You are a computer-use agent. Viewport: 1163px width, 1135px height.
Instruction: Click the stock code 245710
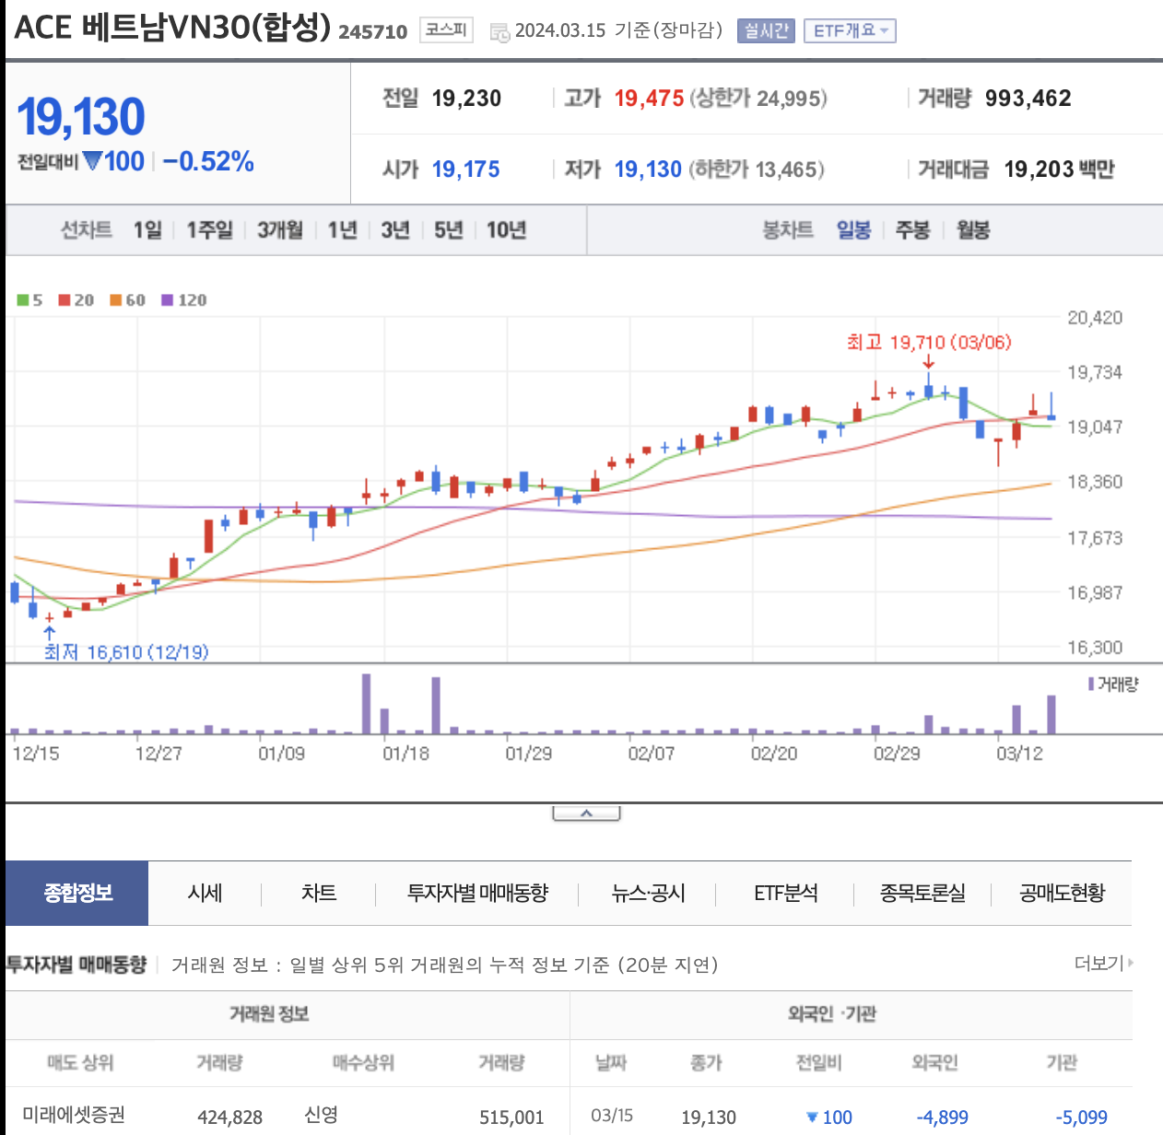373,31
